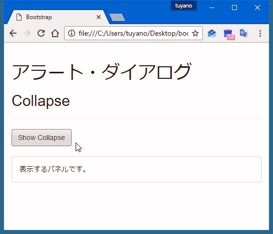Click the file:///C:/Users/tuyano address bar
Viewport: 273px width, 234px height.
pos(133,33)
